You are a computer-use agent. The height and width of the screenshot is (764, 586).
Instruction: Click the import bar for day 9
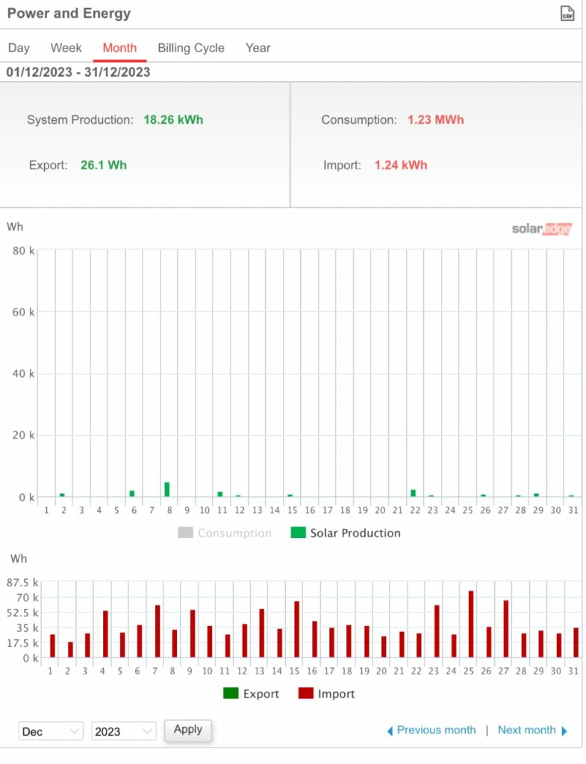193,634
